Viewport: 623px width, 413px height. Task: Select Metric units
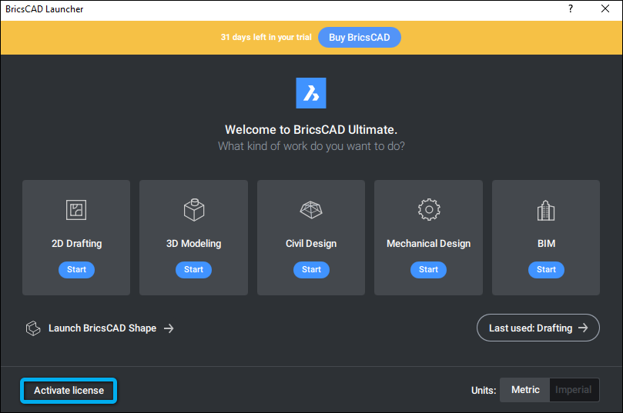pos(525,390)
